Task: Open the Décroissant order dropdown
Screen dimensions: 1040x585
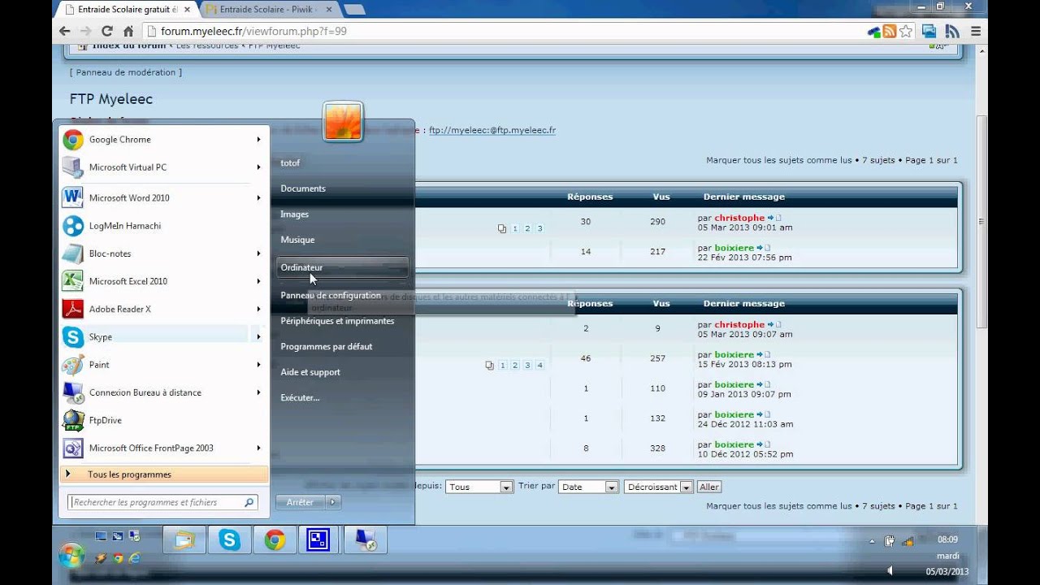Action: click(658, 487)
